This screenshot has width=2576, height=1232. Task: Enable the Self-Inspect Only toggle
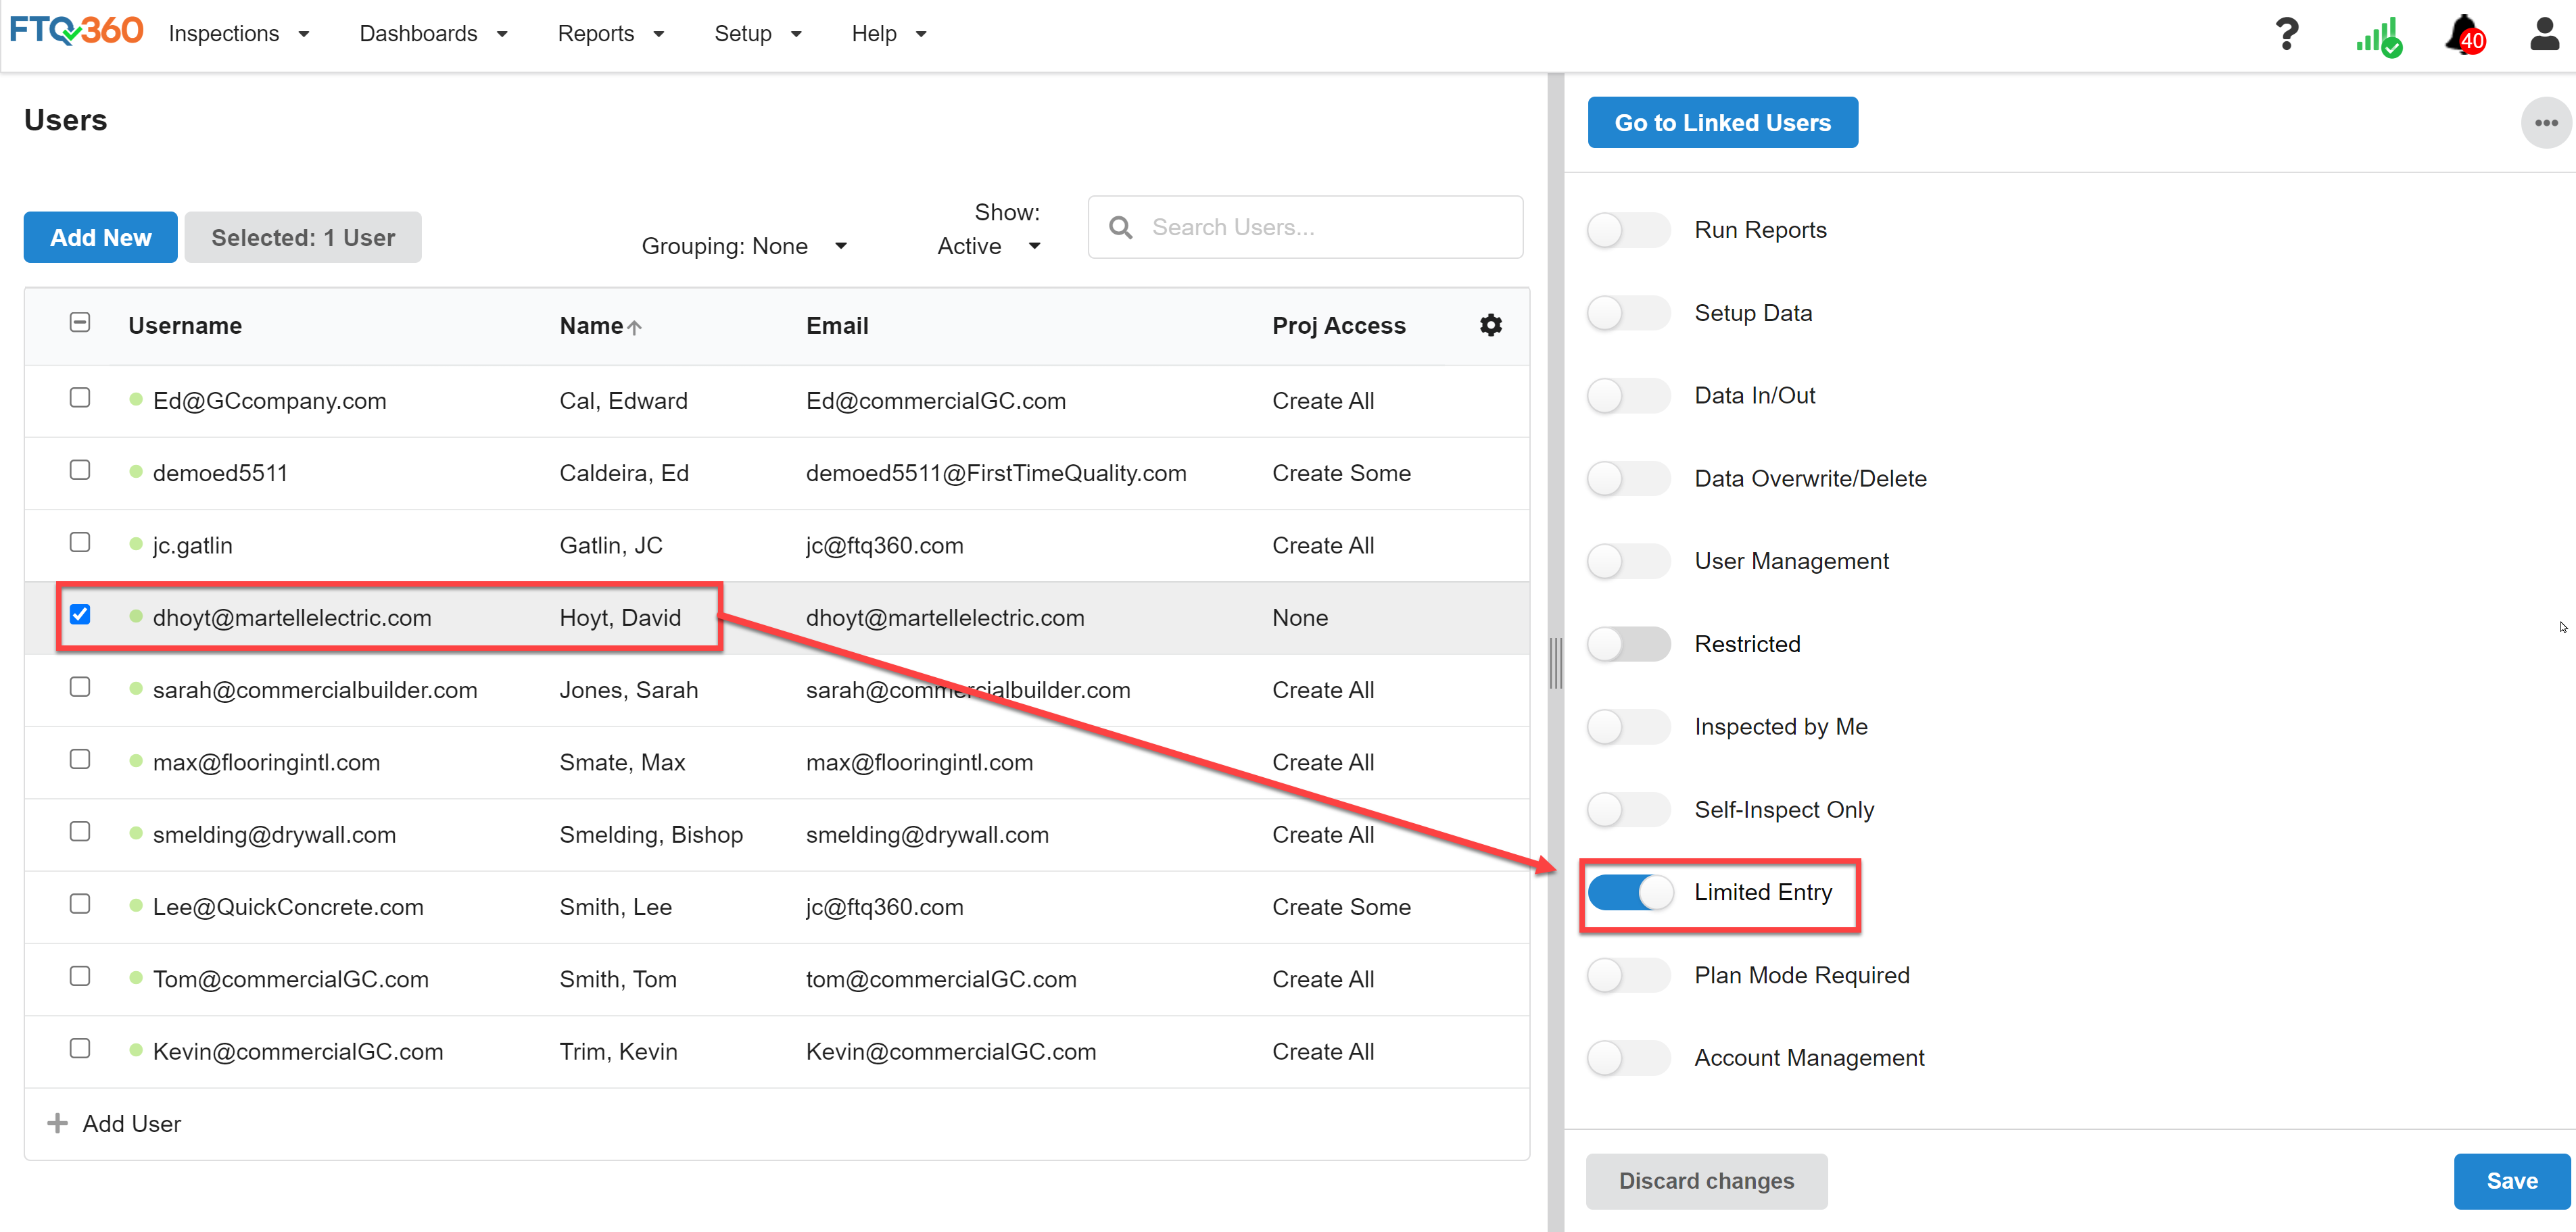[1628, 810]
